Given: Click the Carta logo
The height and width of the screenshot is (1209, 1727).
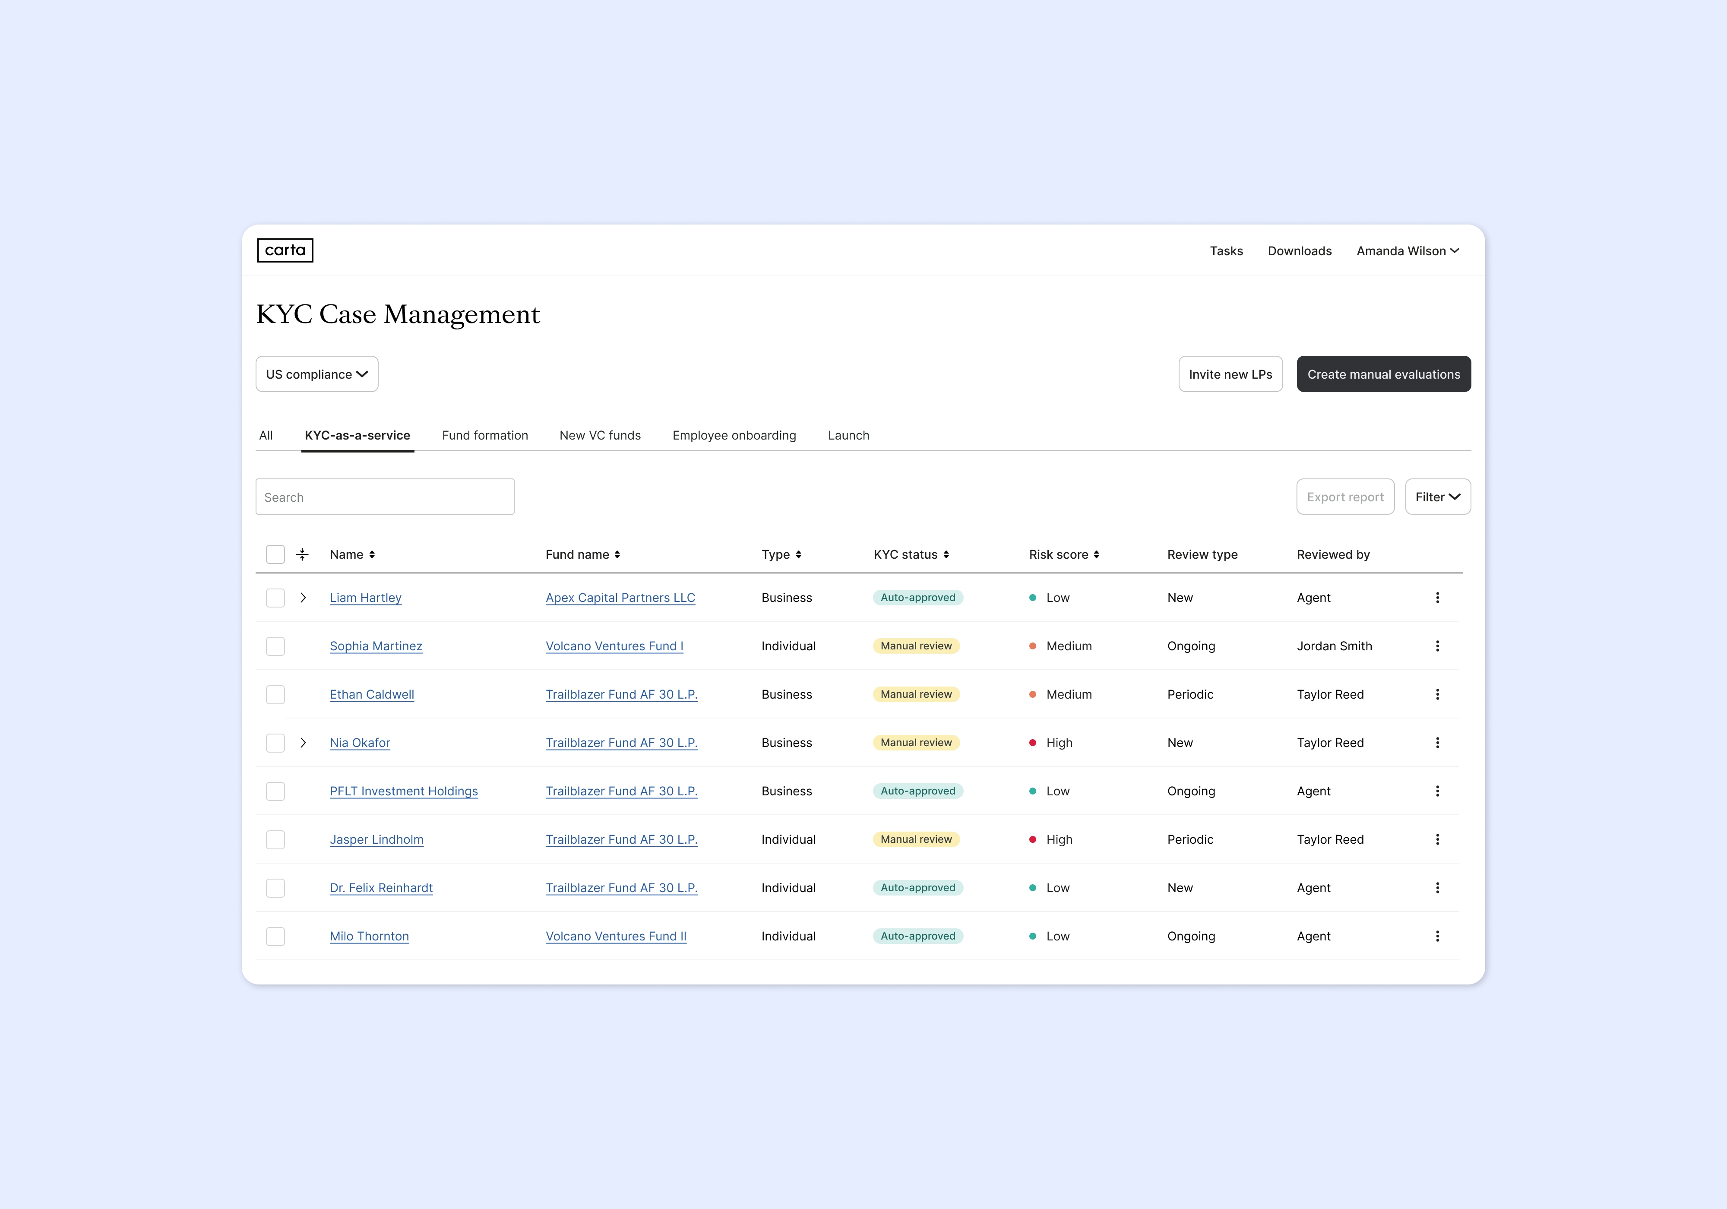Looking at the screenshot, I should coord(285,250).
